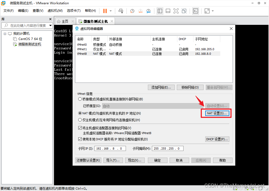269x191 pixels.
Task: Open the library search filter dropdown
Action: point(50,25)
